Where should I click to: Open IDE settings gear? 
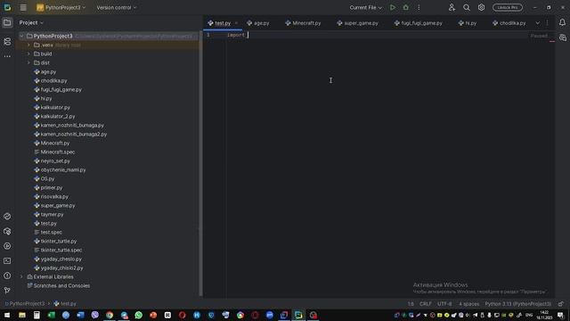click(x=481, y=7)
